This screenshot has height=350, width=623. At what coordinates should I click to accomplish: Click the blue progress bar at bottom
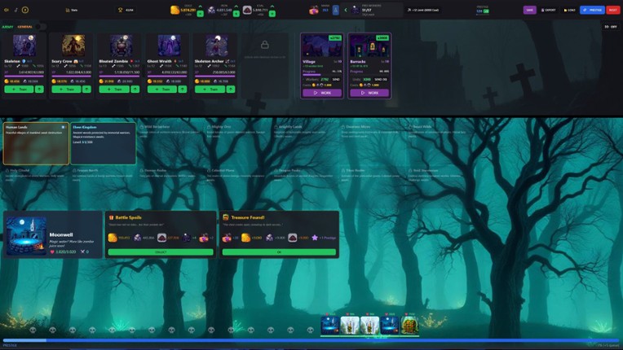[x=310, y=340]
